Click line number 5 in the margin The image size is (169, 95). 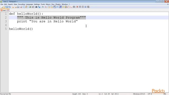[x=6, y=29]
